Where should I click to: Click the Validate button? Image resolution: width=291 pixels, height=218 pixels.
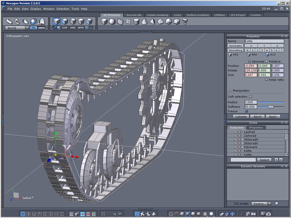click(x=241, y=117)
